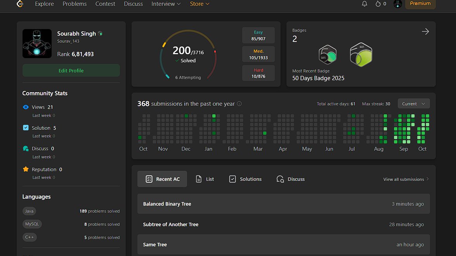Click the Iron Man profile picture
The height and width of the screenshot is (256, 456).
[x=37, y=43]
